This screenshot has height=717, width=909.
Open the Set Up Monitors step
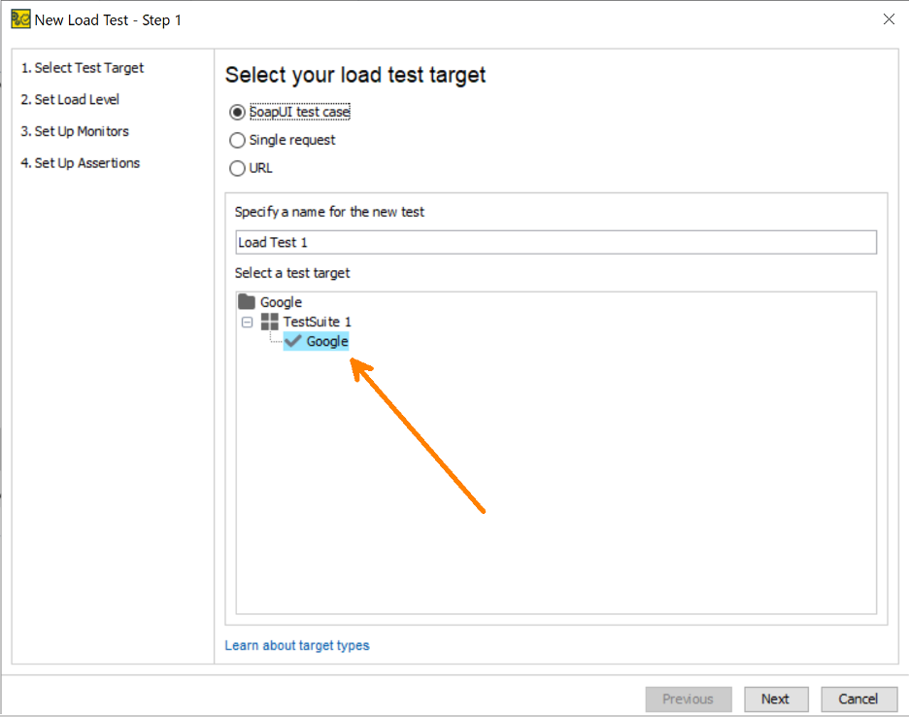(75, 132)
